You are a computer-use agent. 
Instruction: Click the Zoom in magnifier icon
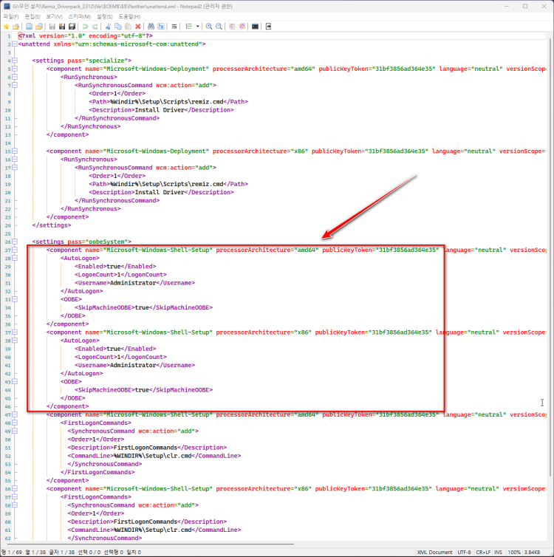coord(209,27)
